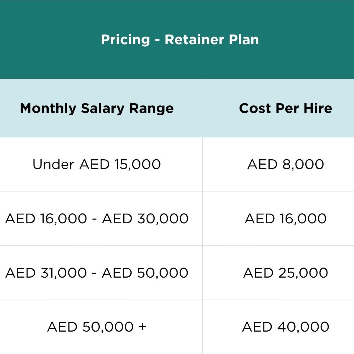The image size is (354, 354).
Task: Click the "AED 16,000" cost per hire value
Action: (x=286, y=219)
